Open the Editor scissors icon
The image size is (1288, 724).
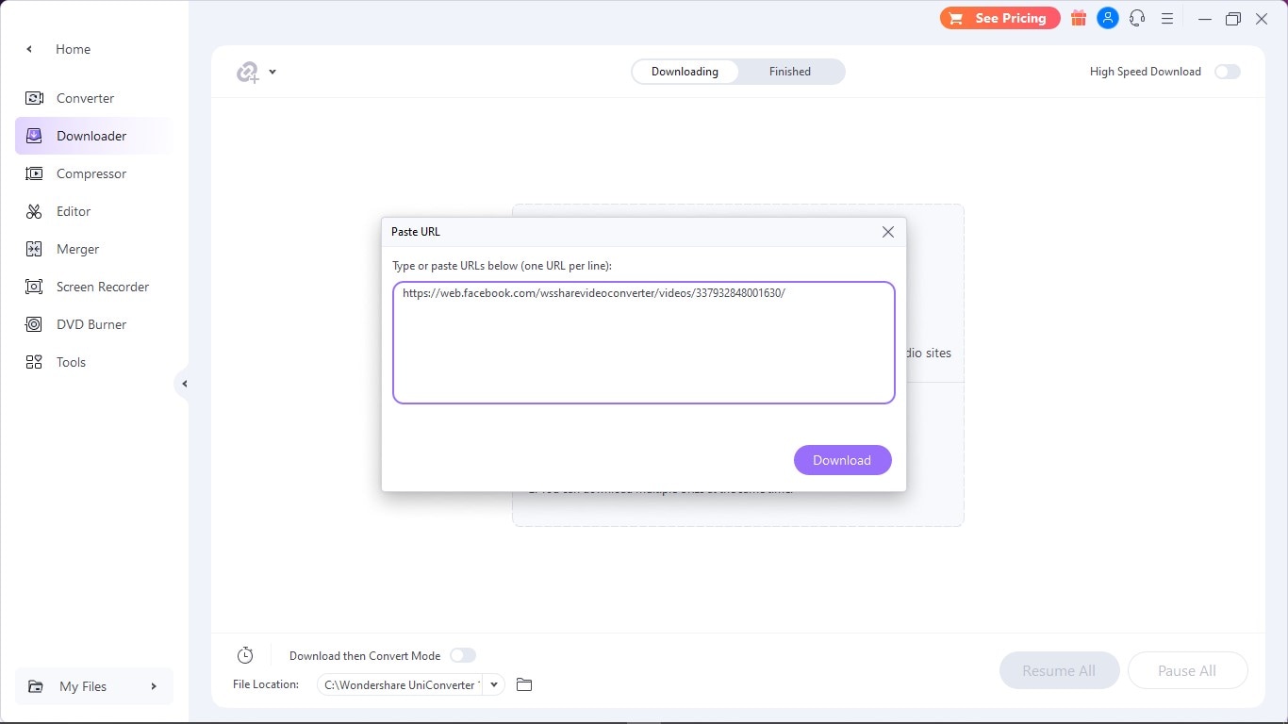(34, 211)
